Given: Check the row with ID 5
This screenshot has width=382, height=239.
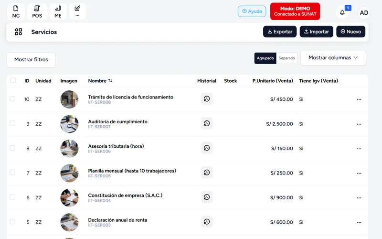Looking at the screenshot, I should click(x=12, y=222).
